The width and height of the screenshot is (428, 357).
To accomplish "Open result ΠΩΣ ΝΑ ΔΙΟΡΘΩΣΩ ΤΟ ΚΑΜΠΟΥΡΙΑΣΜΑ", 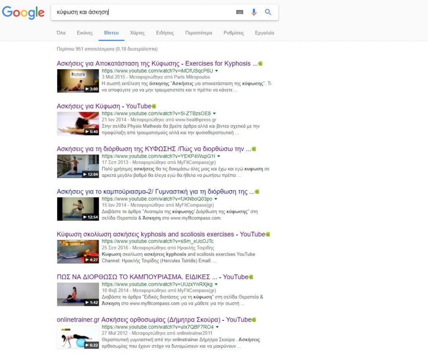I will (x=152, y=277).
